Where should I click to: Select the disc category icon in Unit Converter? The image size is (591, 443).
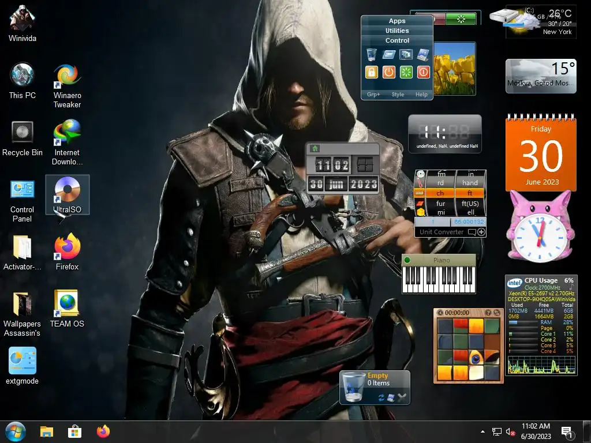[x=420, y=174]
